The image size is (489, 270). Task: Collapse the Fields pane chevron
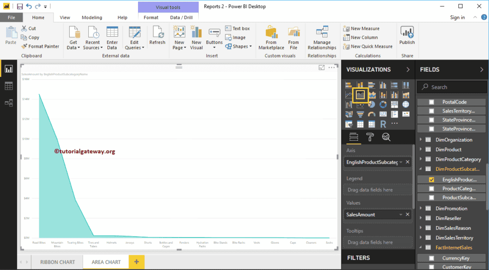coord(481,70)
